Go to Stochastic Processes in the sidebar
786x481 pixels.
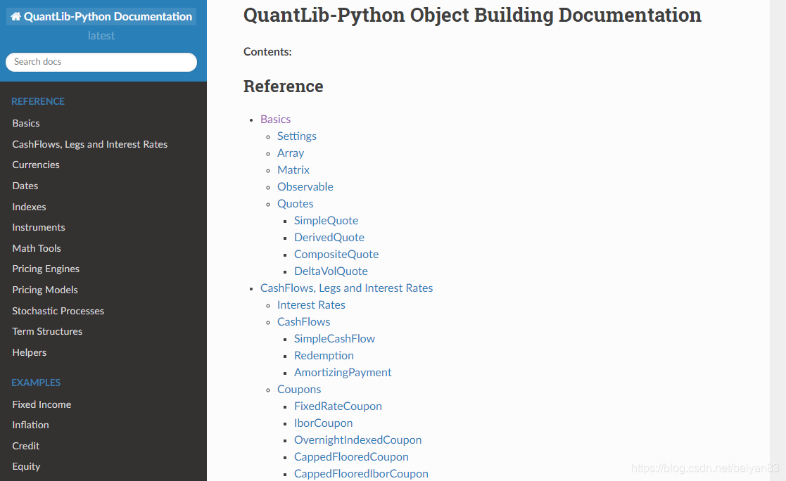[58, 311]
